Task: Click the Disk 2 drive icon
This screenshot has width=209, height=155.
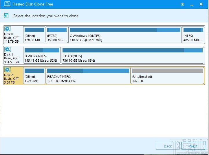Action: pyautogui.click(x=8, y=70)
